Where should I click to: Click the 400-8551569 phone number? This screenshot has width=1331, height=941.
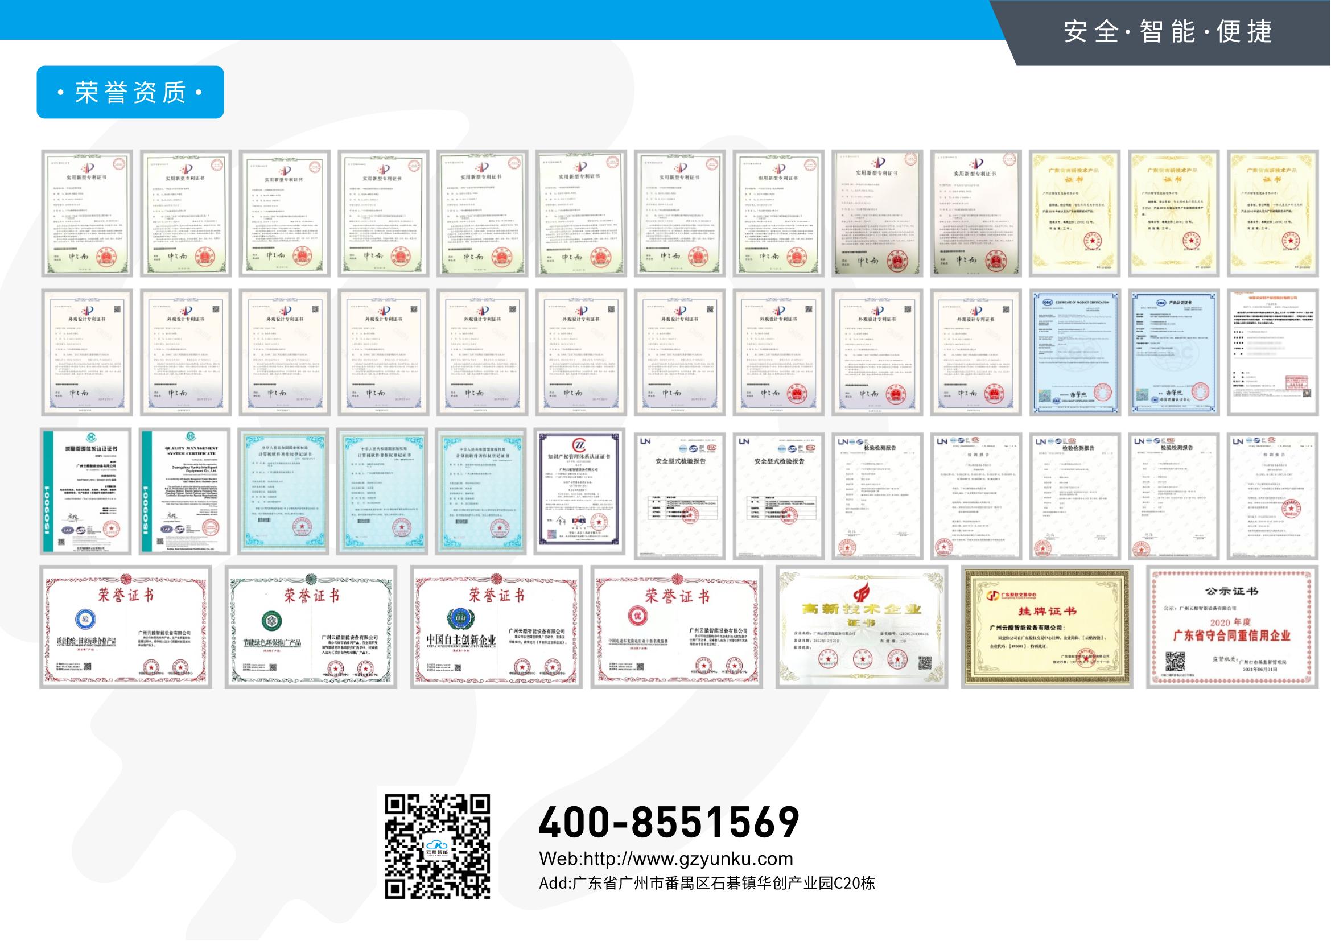coord(669,822)
